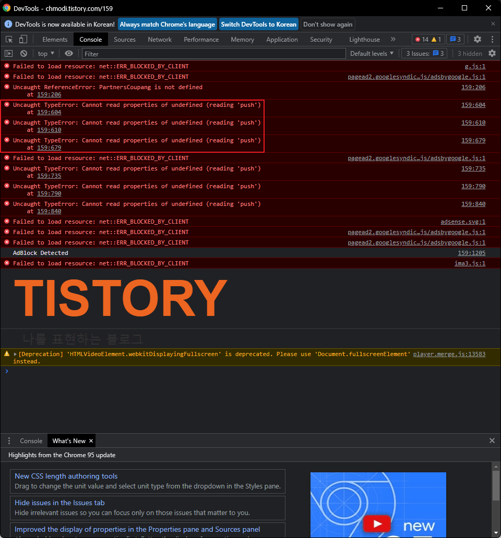Click the '3 hidden' messages label
Image resolution: width=501 pixels, height=538 pixels.
470,54
